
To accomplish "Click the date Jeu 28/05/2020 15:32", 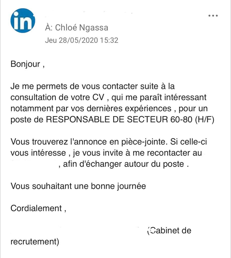I will coord(82,40).
